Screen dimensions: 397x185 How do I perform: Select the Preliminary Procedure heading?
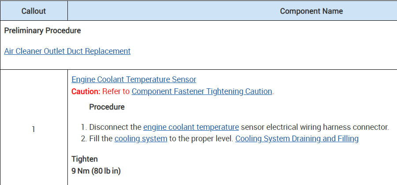tap(42, 31)
